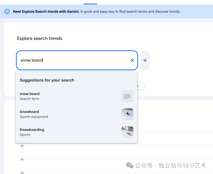Select the "snow board" Search term suggestion
Image resolution: width=213 pixels, height=174 pixels.
point(30,96)
